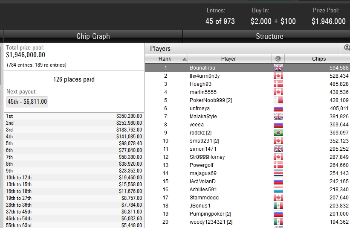Click the Mexico flag next to JBonus1

tap(278, 205)
